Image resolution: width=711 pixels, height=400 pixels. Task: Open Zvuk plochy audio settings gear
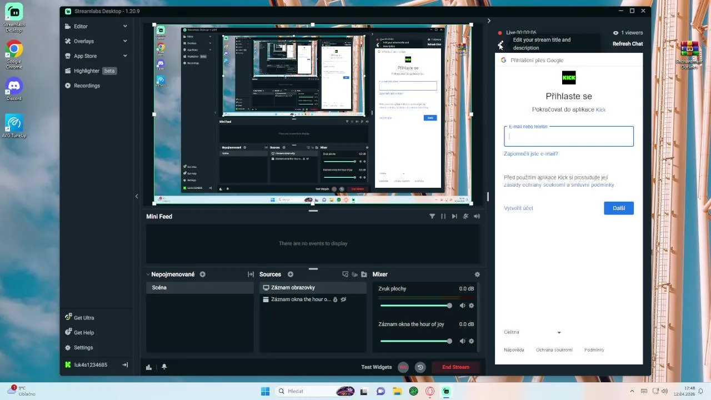pos(472,306)
